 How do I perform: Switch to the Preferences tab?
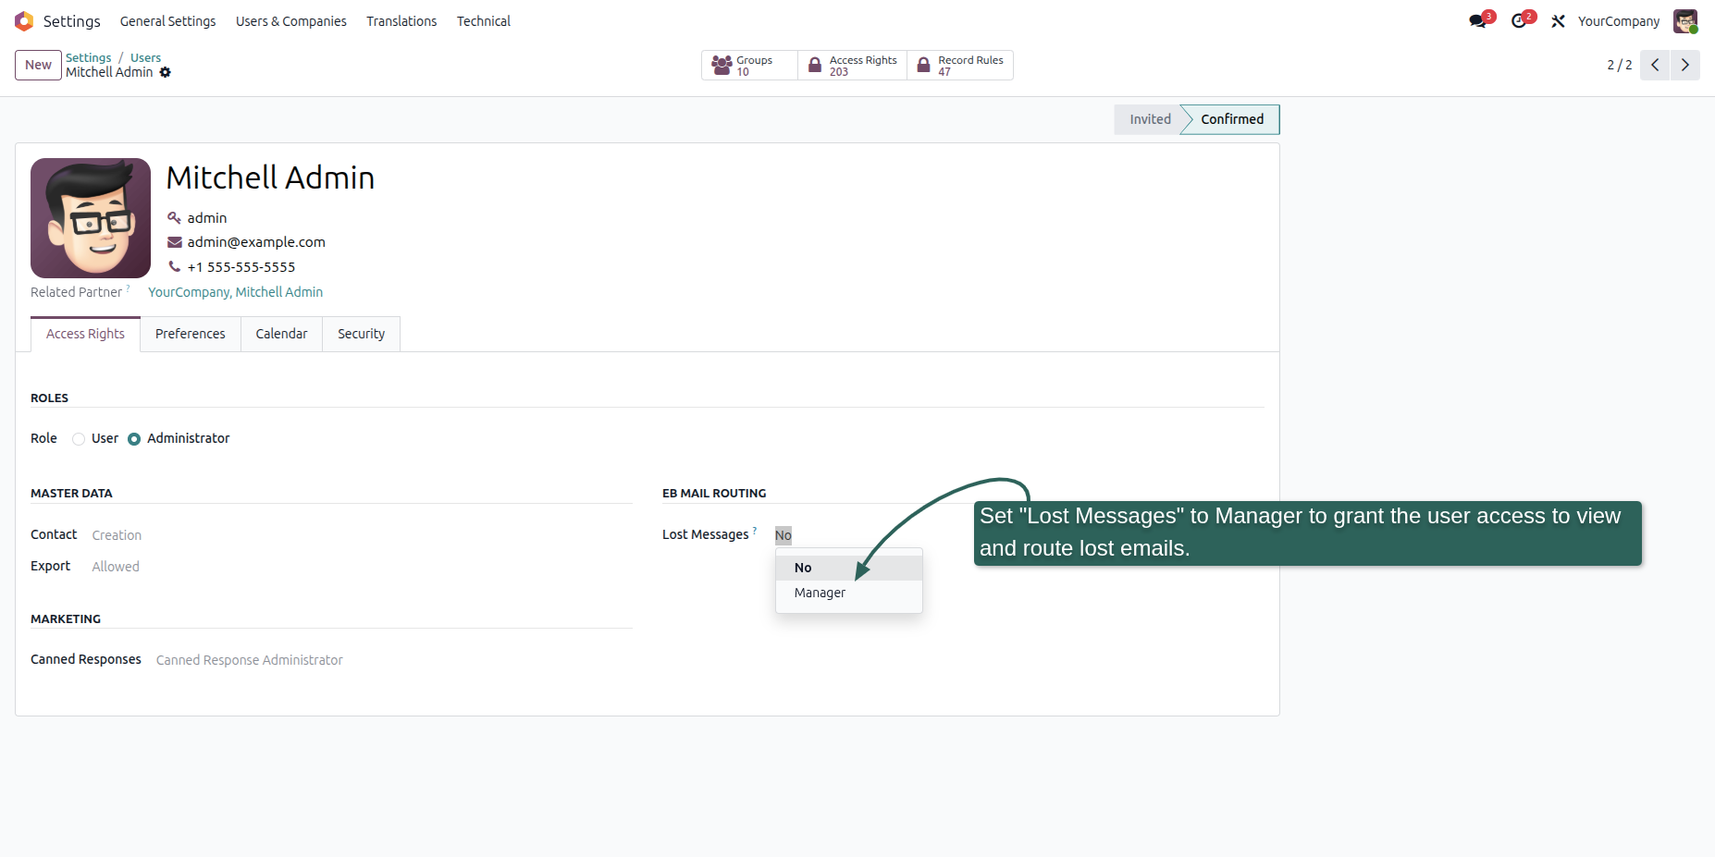click(191, 334)
